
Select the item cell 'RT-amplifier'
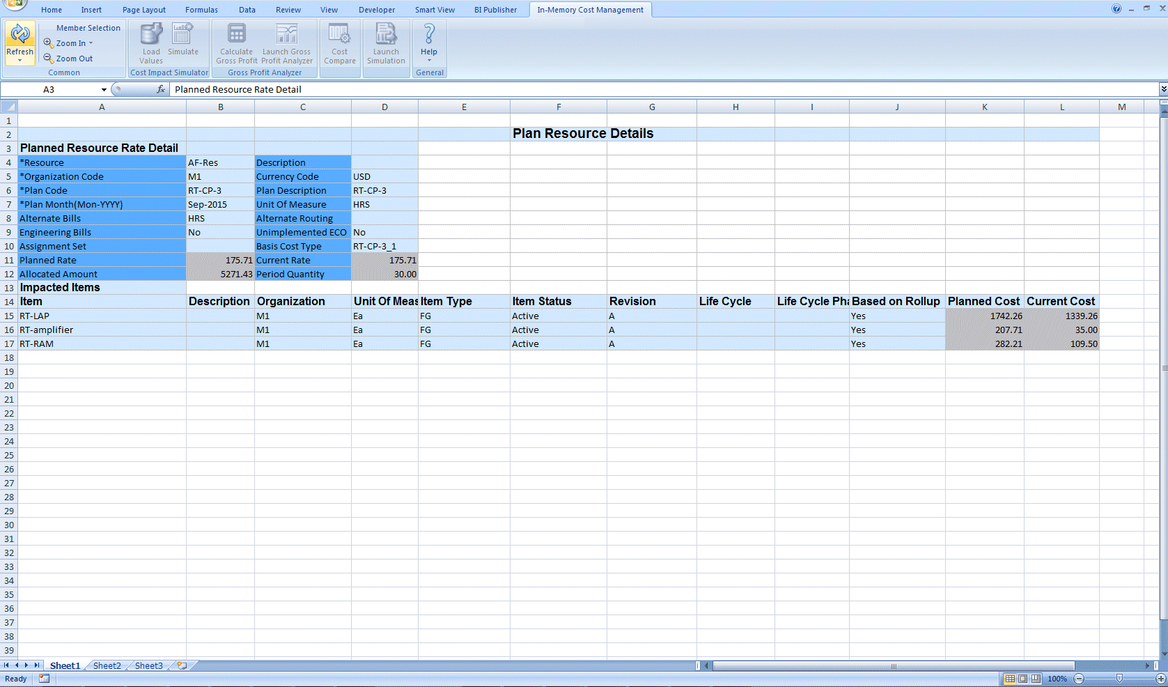102,330
